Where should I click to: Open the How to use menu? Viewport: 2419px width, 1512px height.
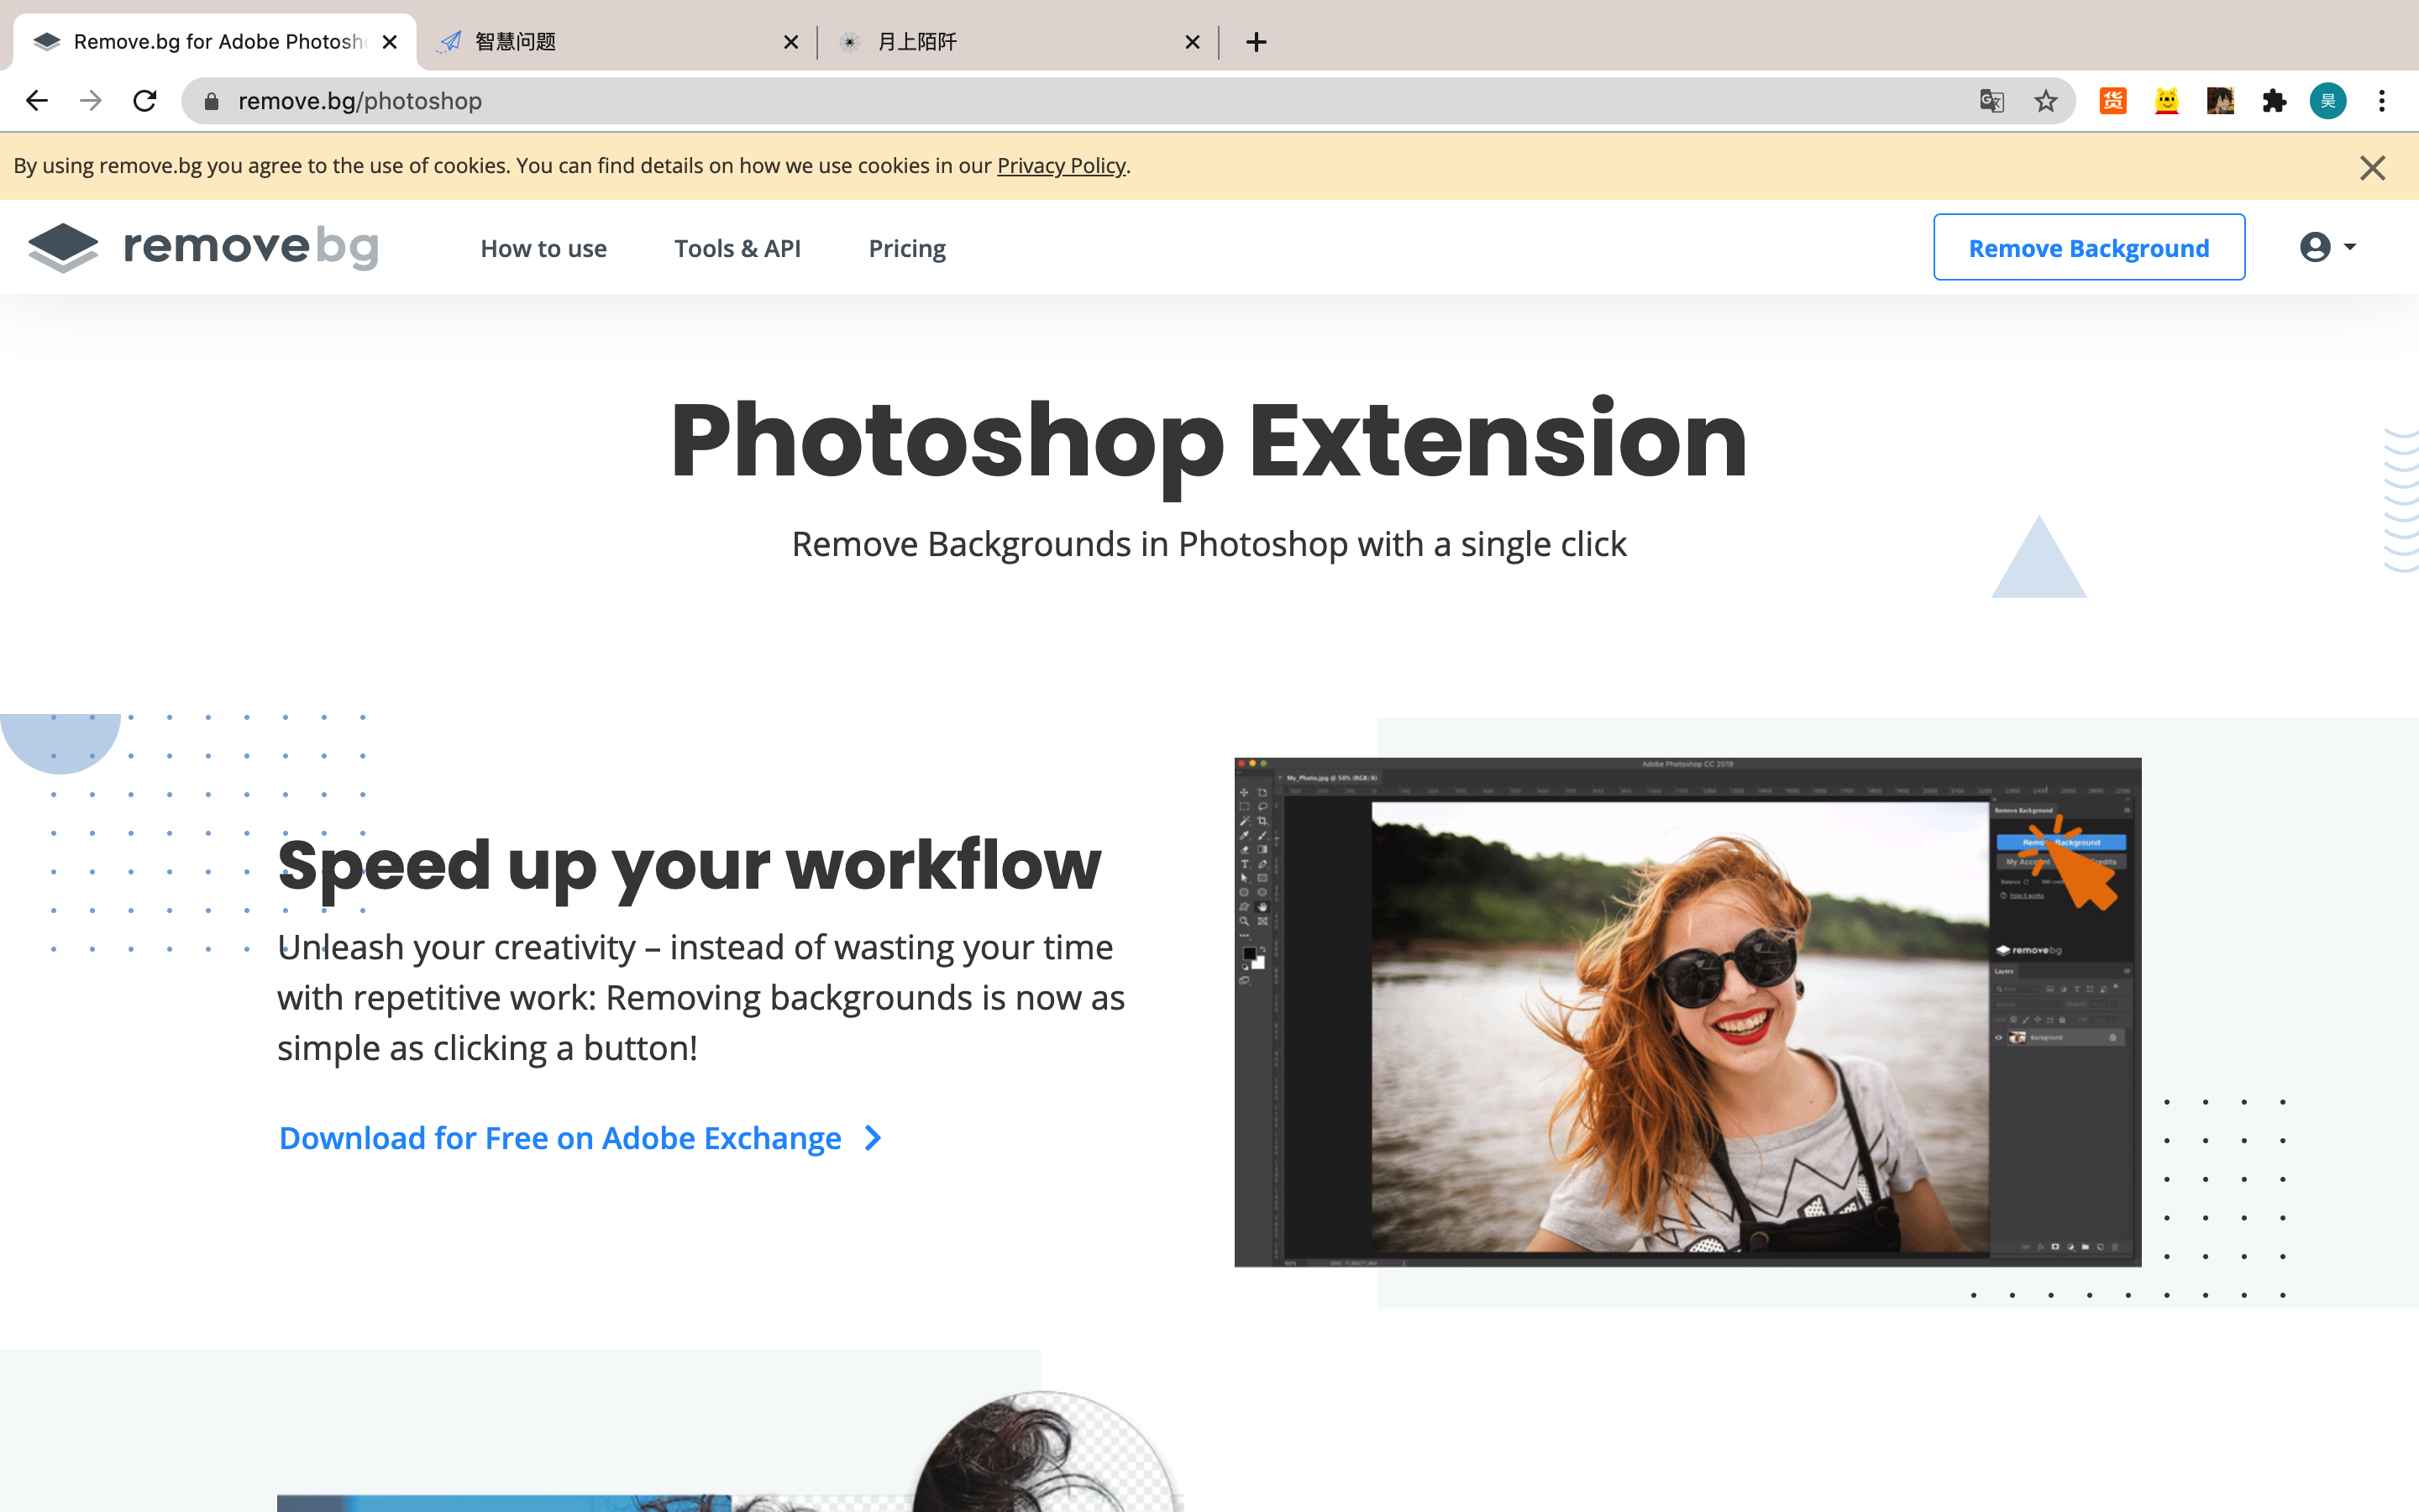click(543, 248)
